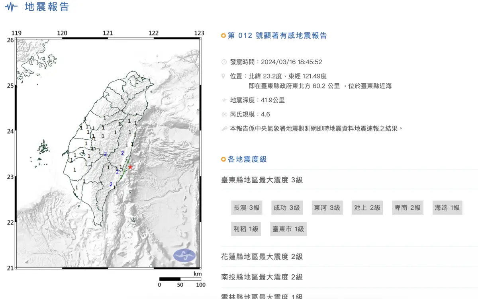The image size is (478, 299).
Task: Select the 長濱 3級 station chip
Action: coord(247,207)
